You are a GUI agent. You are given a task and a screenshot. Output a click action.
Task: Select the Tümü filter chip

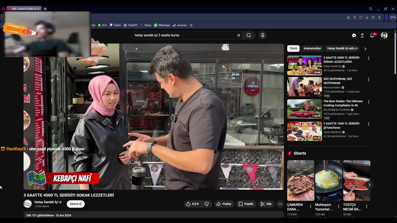tap(293, 48)
